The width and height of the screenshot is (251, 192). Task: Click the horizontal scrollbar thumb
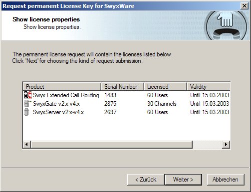[x=111, y=144]
